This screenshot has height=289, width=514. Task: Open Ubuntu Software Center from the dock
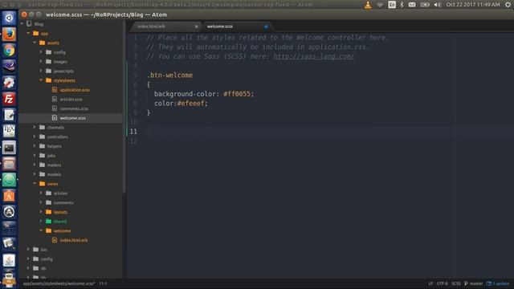(x=9, y=196)
